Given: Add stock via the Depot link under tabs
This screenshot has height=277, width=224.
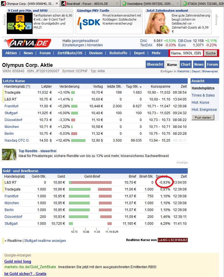Looking at the screenshot, I should [196, 71].
